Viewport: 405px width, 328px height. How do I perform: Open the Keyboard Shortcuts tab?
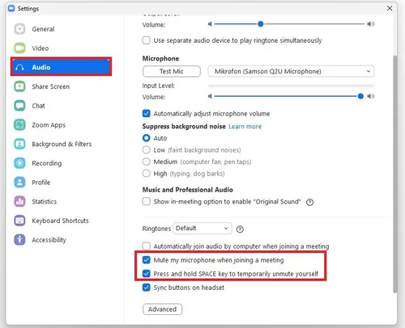click(x=61, y=221)
